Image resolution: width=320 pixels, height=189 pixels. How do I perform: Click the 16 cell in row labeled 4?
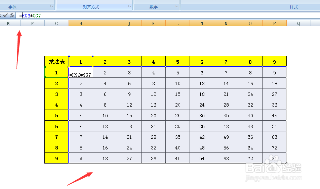(153, 105)
